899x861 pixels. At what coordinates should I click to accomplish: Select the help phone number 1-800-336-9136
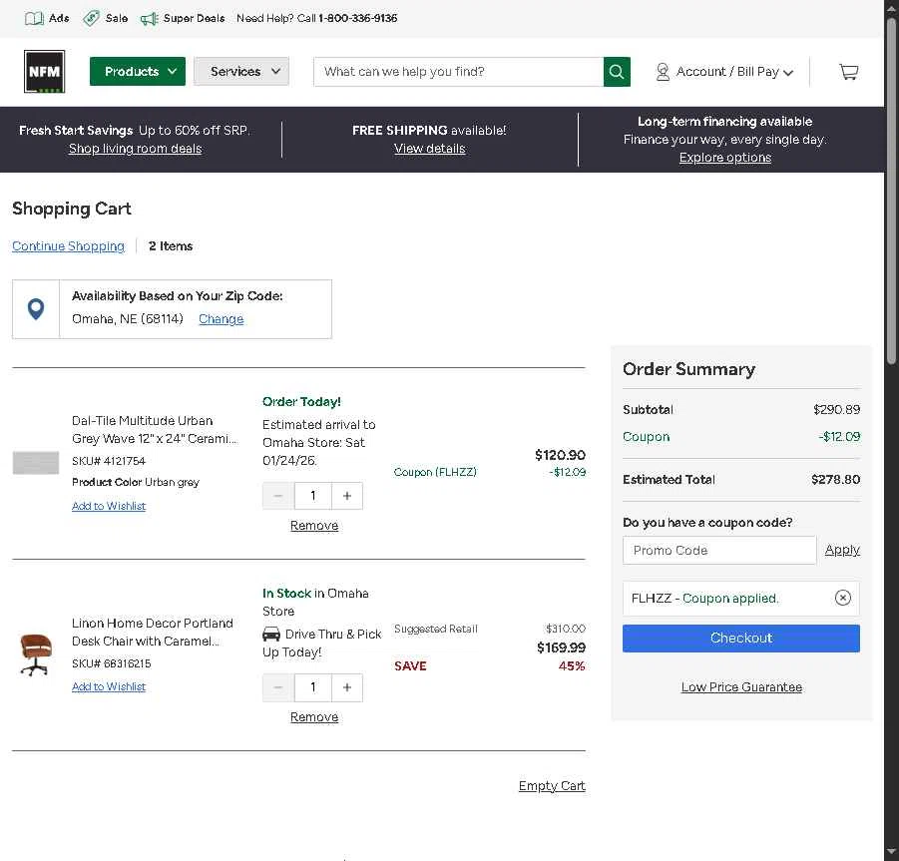point(358,18)
